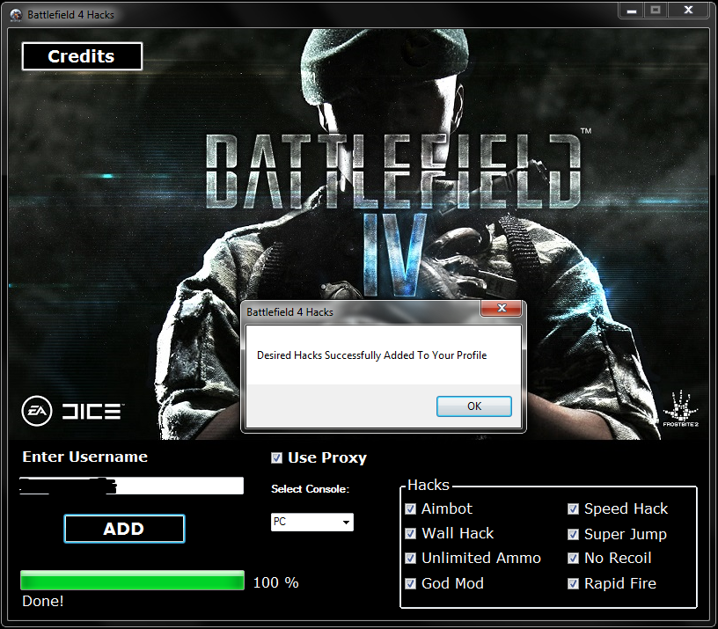Click the 'Done!' status text
The height and width of the screenshot is (629, 718).
pos(43,601)
